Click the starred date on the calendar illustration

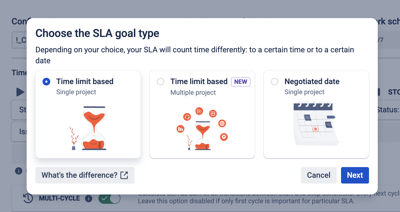point(316,129)
